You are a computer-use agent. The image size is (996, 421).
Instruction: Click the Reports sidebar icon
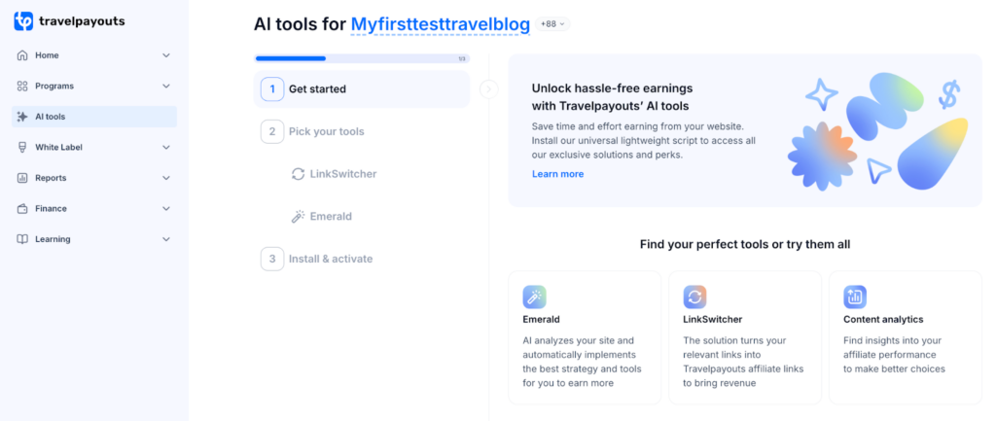[x=22, y=178]
